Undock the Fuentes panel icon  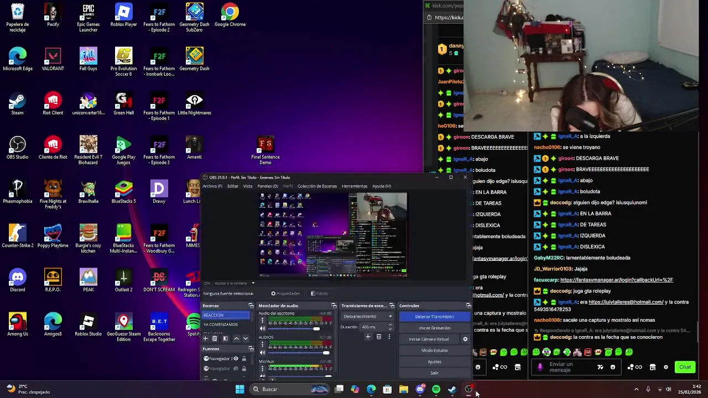pyautogui.click(x=251, y=349)
